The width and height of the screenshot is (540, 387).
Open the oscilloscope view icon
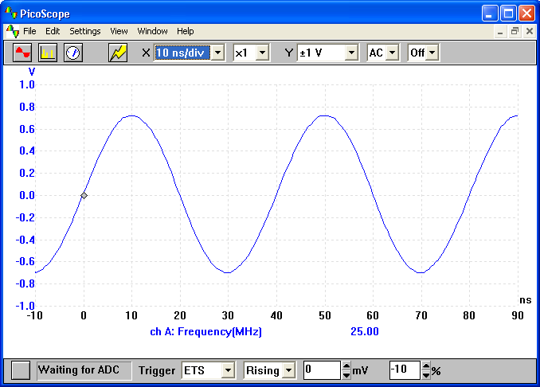pyautogui.click(x=22, y=53)
